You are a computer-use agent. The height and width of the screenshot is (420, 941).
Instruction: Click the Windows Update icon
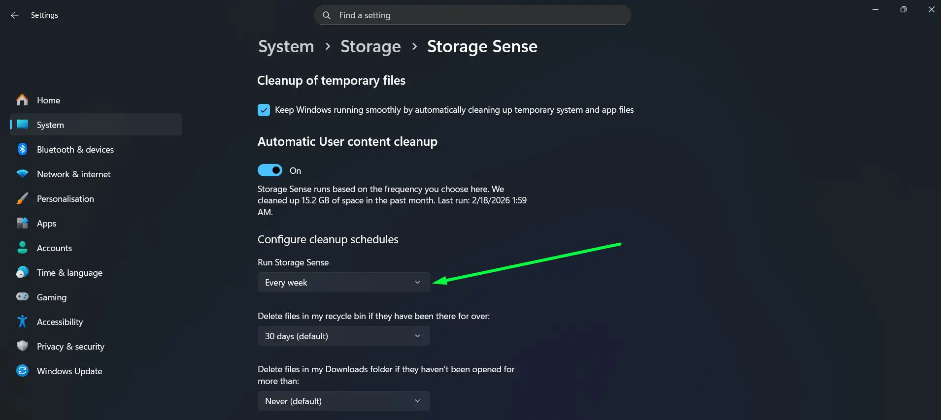click(23, 371)
